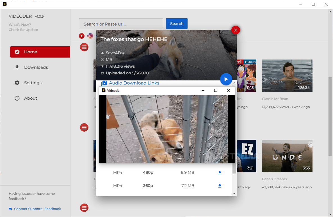This screenshot has width=333, height=217.
Task: Click the main page vertical scrollbar thumb
Action: click(x=330, y=116)
